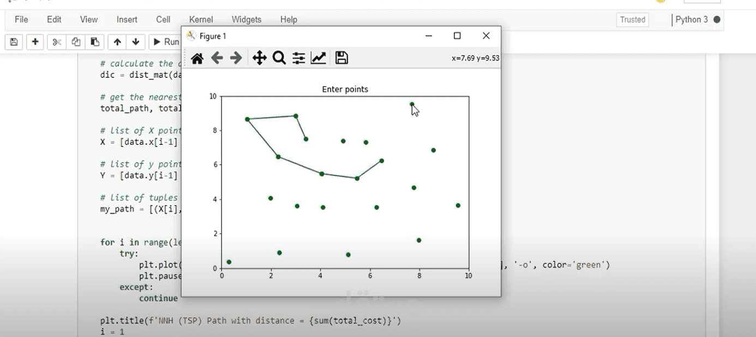Click the Home reset view icon in Figure 1
756x337 pixels.
click(x=197, y=58)
